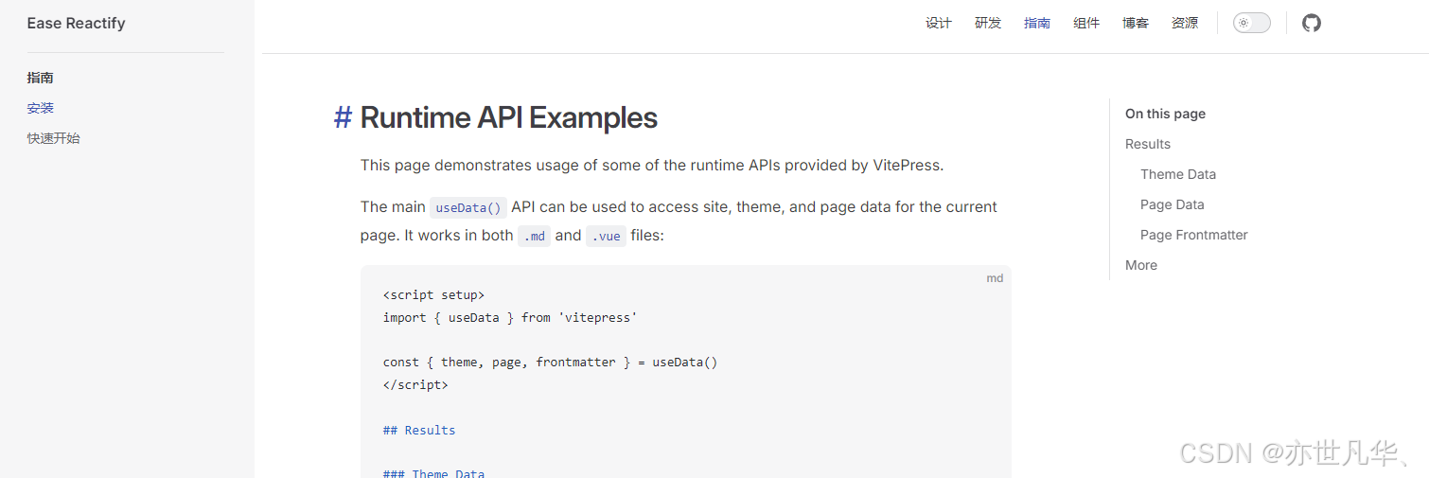Open the 设计 nav menu item
The width and height of the screenshot is (1429, 478).
[939, 23]
